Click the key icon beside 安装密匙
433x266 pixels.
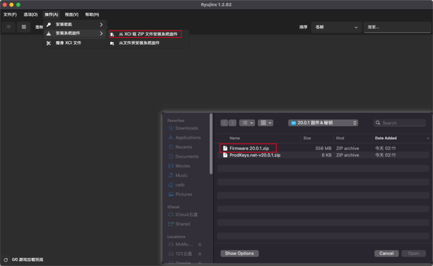(49, 24)
